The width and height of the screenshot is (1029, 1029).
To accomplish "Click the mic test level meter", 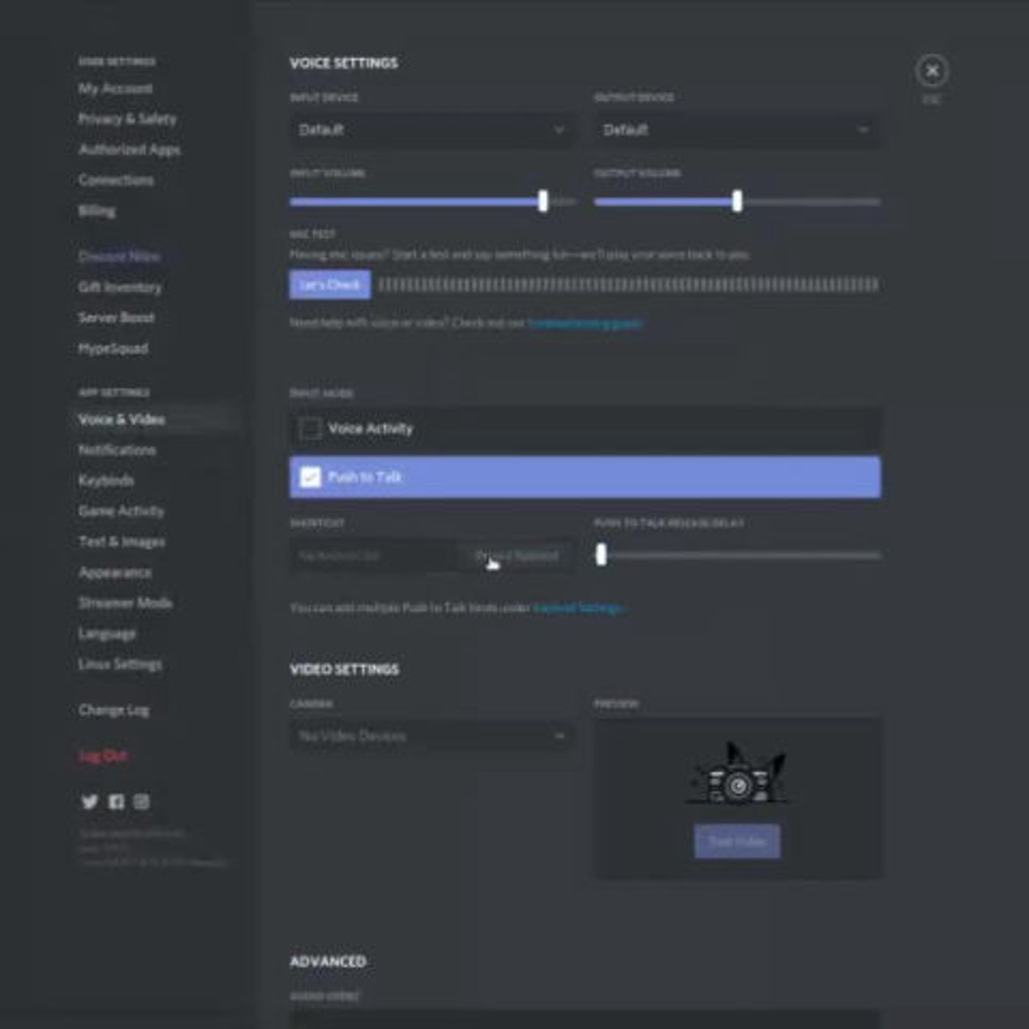I will [x=628, y=284].
